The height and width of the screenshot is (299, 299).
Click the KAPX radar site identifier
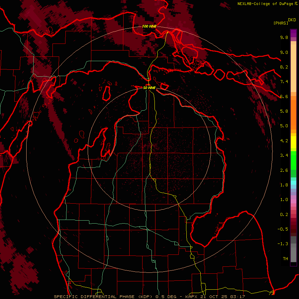click(191, 297)
